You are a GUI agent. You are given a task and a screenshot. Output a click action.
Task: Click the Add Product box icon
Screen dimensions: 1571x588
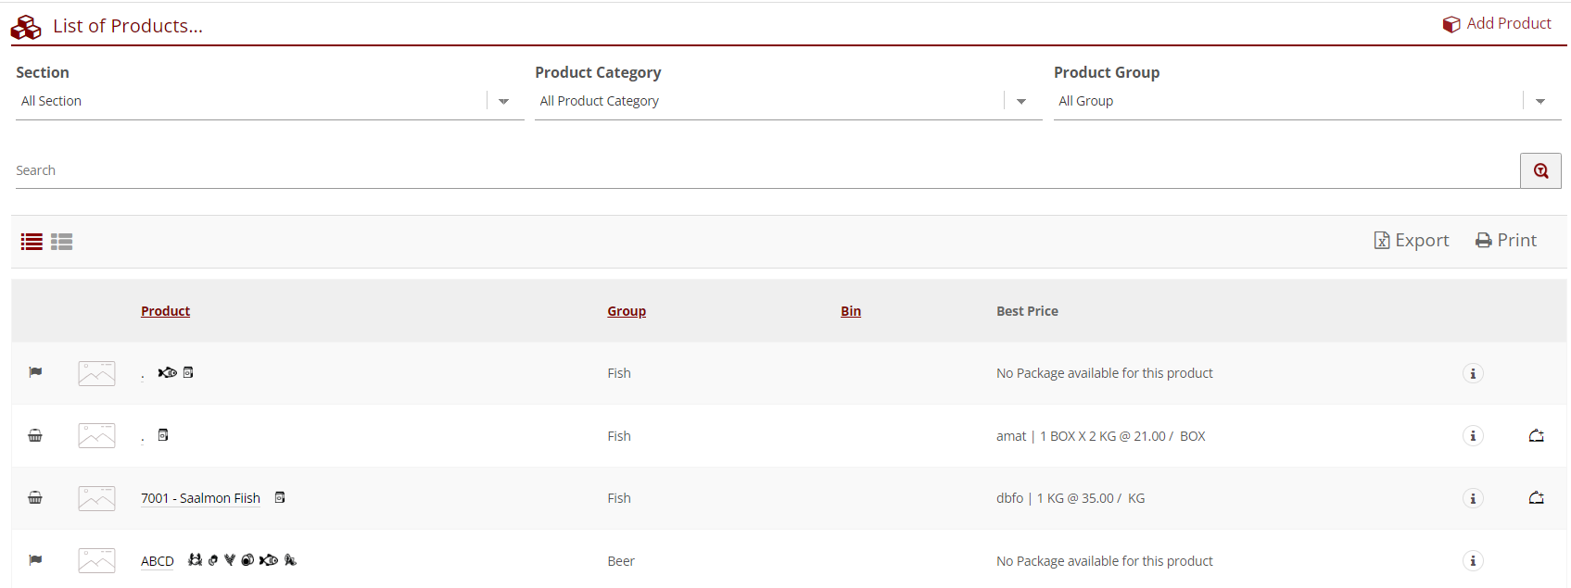(x=1451, y=24)
